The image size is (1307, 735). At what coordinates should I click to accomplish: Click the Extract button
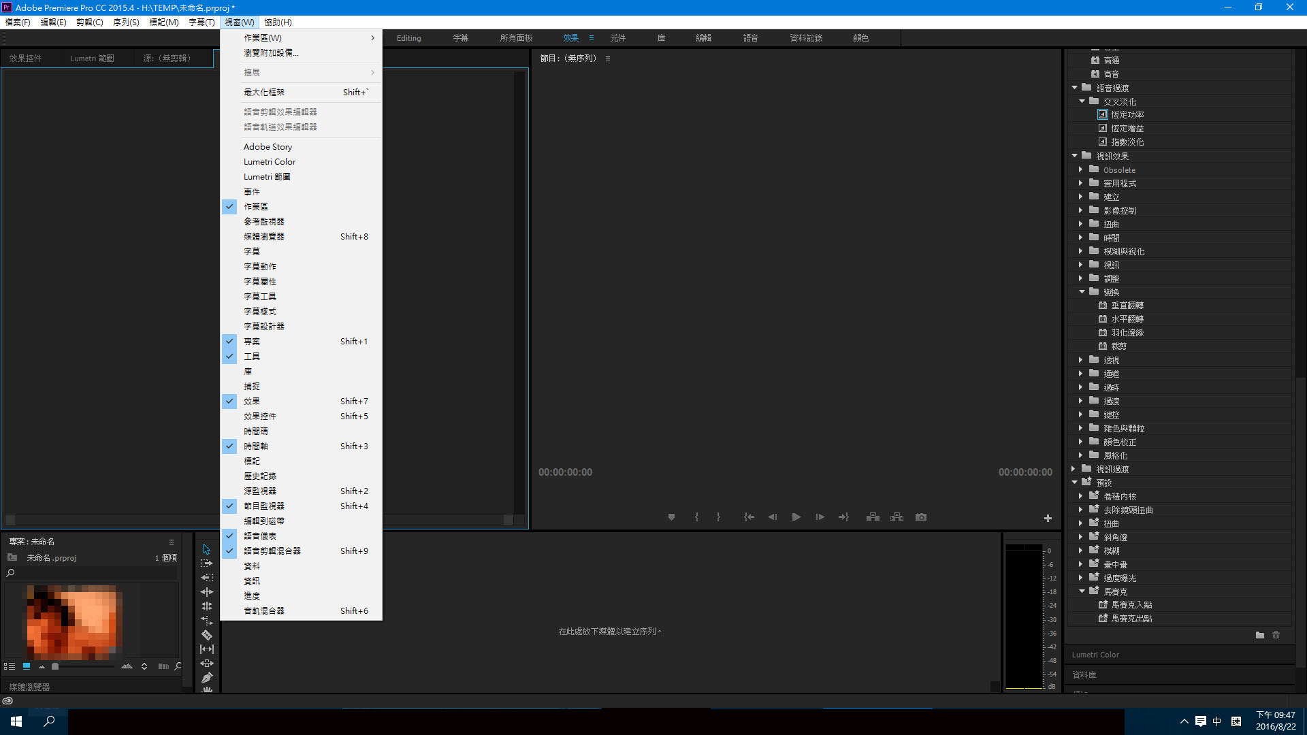(x=897, y=517)
